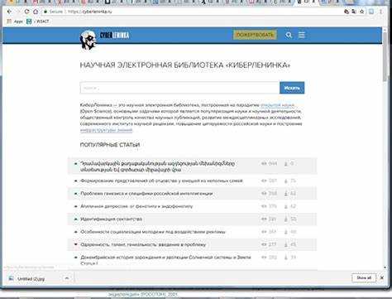
Task: Click views eye icon on Armenian article row
Action: pos(264,164)
